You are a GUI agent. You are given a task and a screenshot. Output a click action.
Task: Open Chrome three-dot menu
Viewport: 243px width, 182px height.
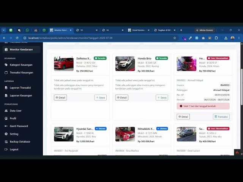click(x=239, y=38)
